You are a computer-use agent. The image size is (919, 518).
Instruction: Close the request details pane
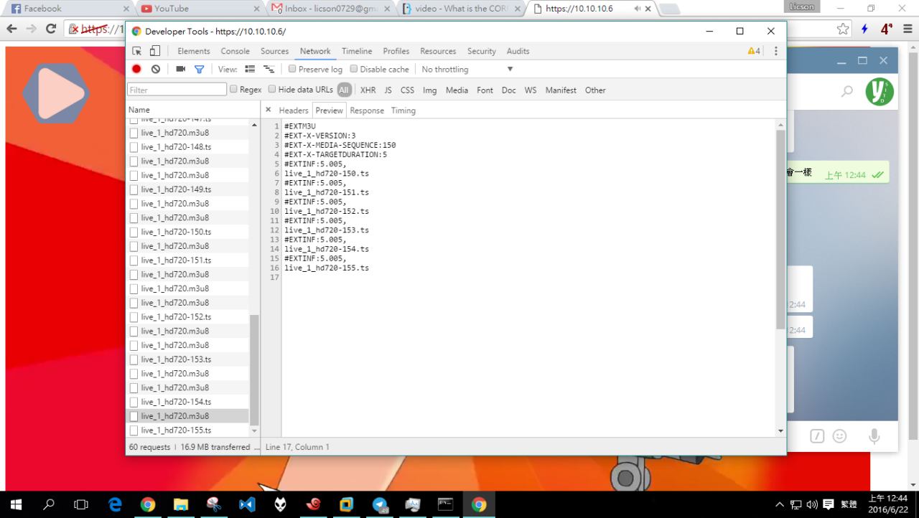pyautogui.click(x=269, y=110)
